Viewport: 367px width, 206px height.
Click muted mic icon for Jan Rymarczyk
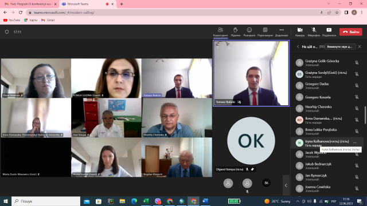(x=357, y=177)
